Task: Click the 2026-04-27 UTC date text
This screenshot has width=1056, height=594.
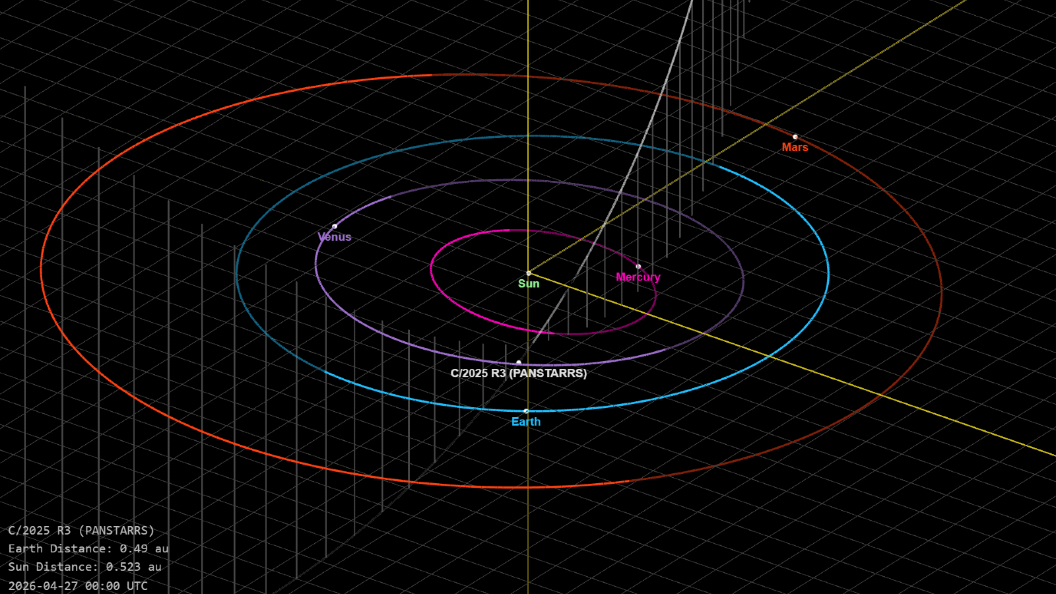Action: (79, 585)
